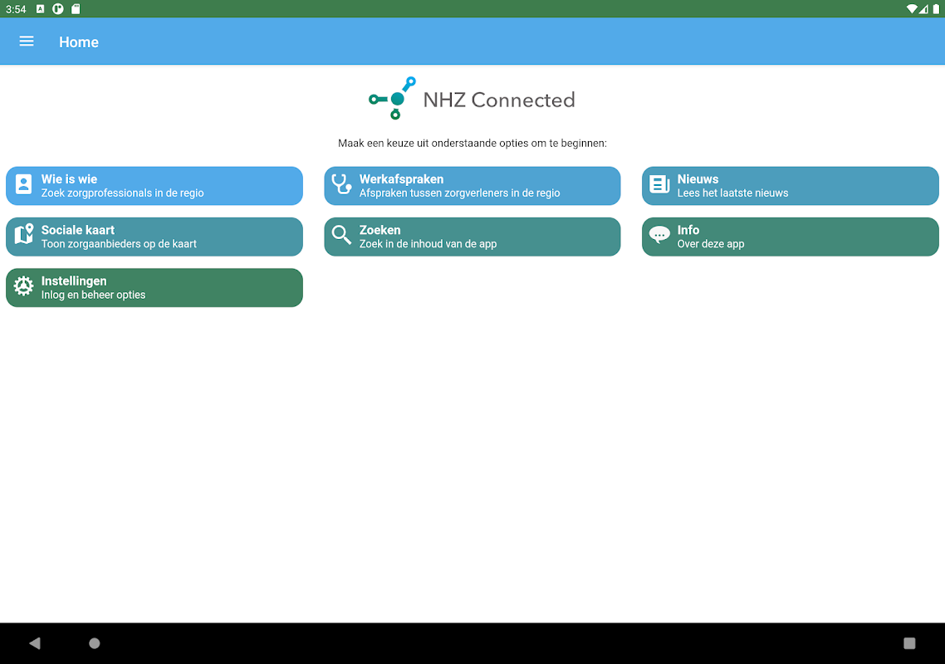Image resolution: width=945 pixels, height=664 pixels.
Task: Tap the speech bubble icon on Info
Action: click(659, 235)
